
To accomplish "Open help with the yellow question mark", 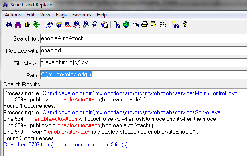I will pos(185,24).
